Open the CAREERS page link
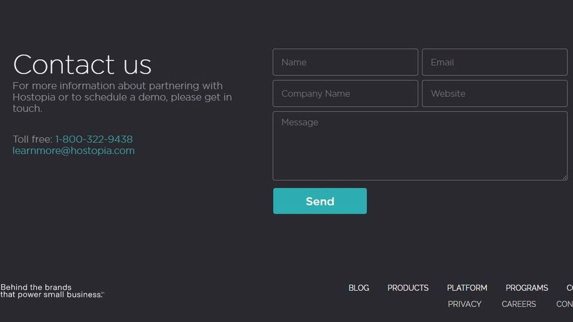Screen dimensions: 573x322 (x=518, y=304)
